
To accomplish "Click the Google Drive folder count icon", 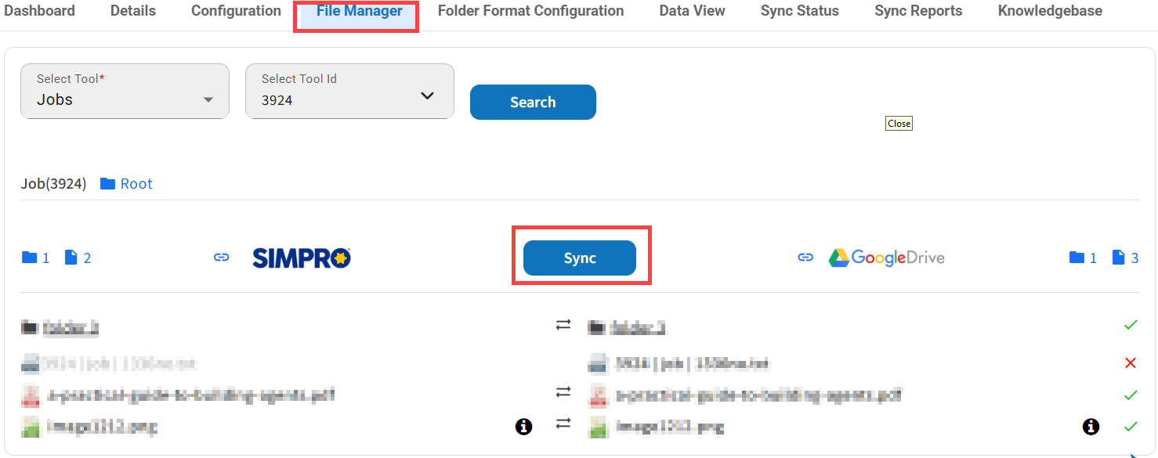I will point(1077,258).
